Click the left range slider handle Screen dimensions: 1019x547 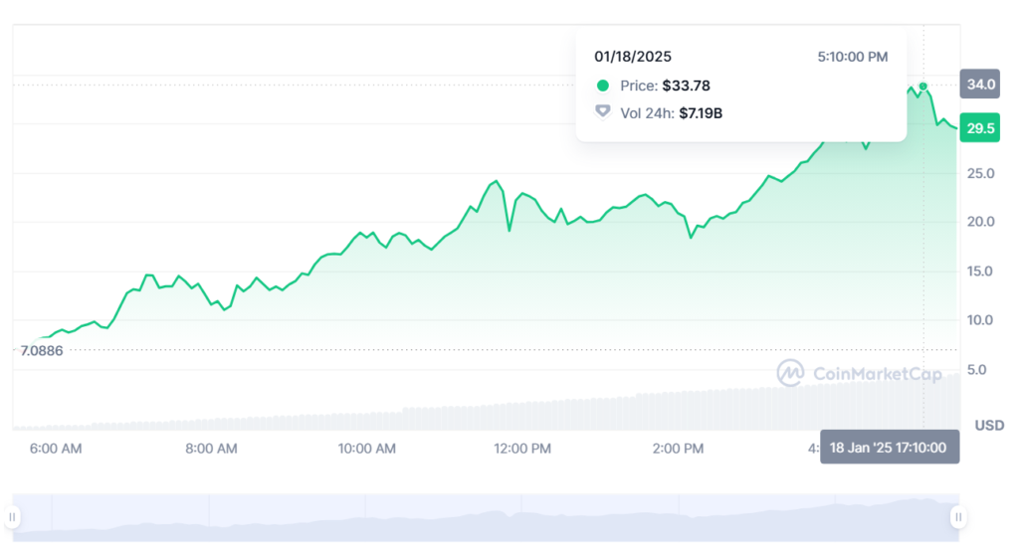(12, 517)
